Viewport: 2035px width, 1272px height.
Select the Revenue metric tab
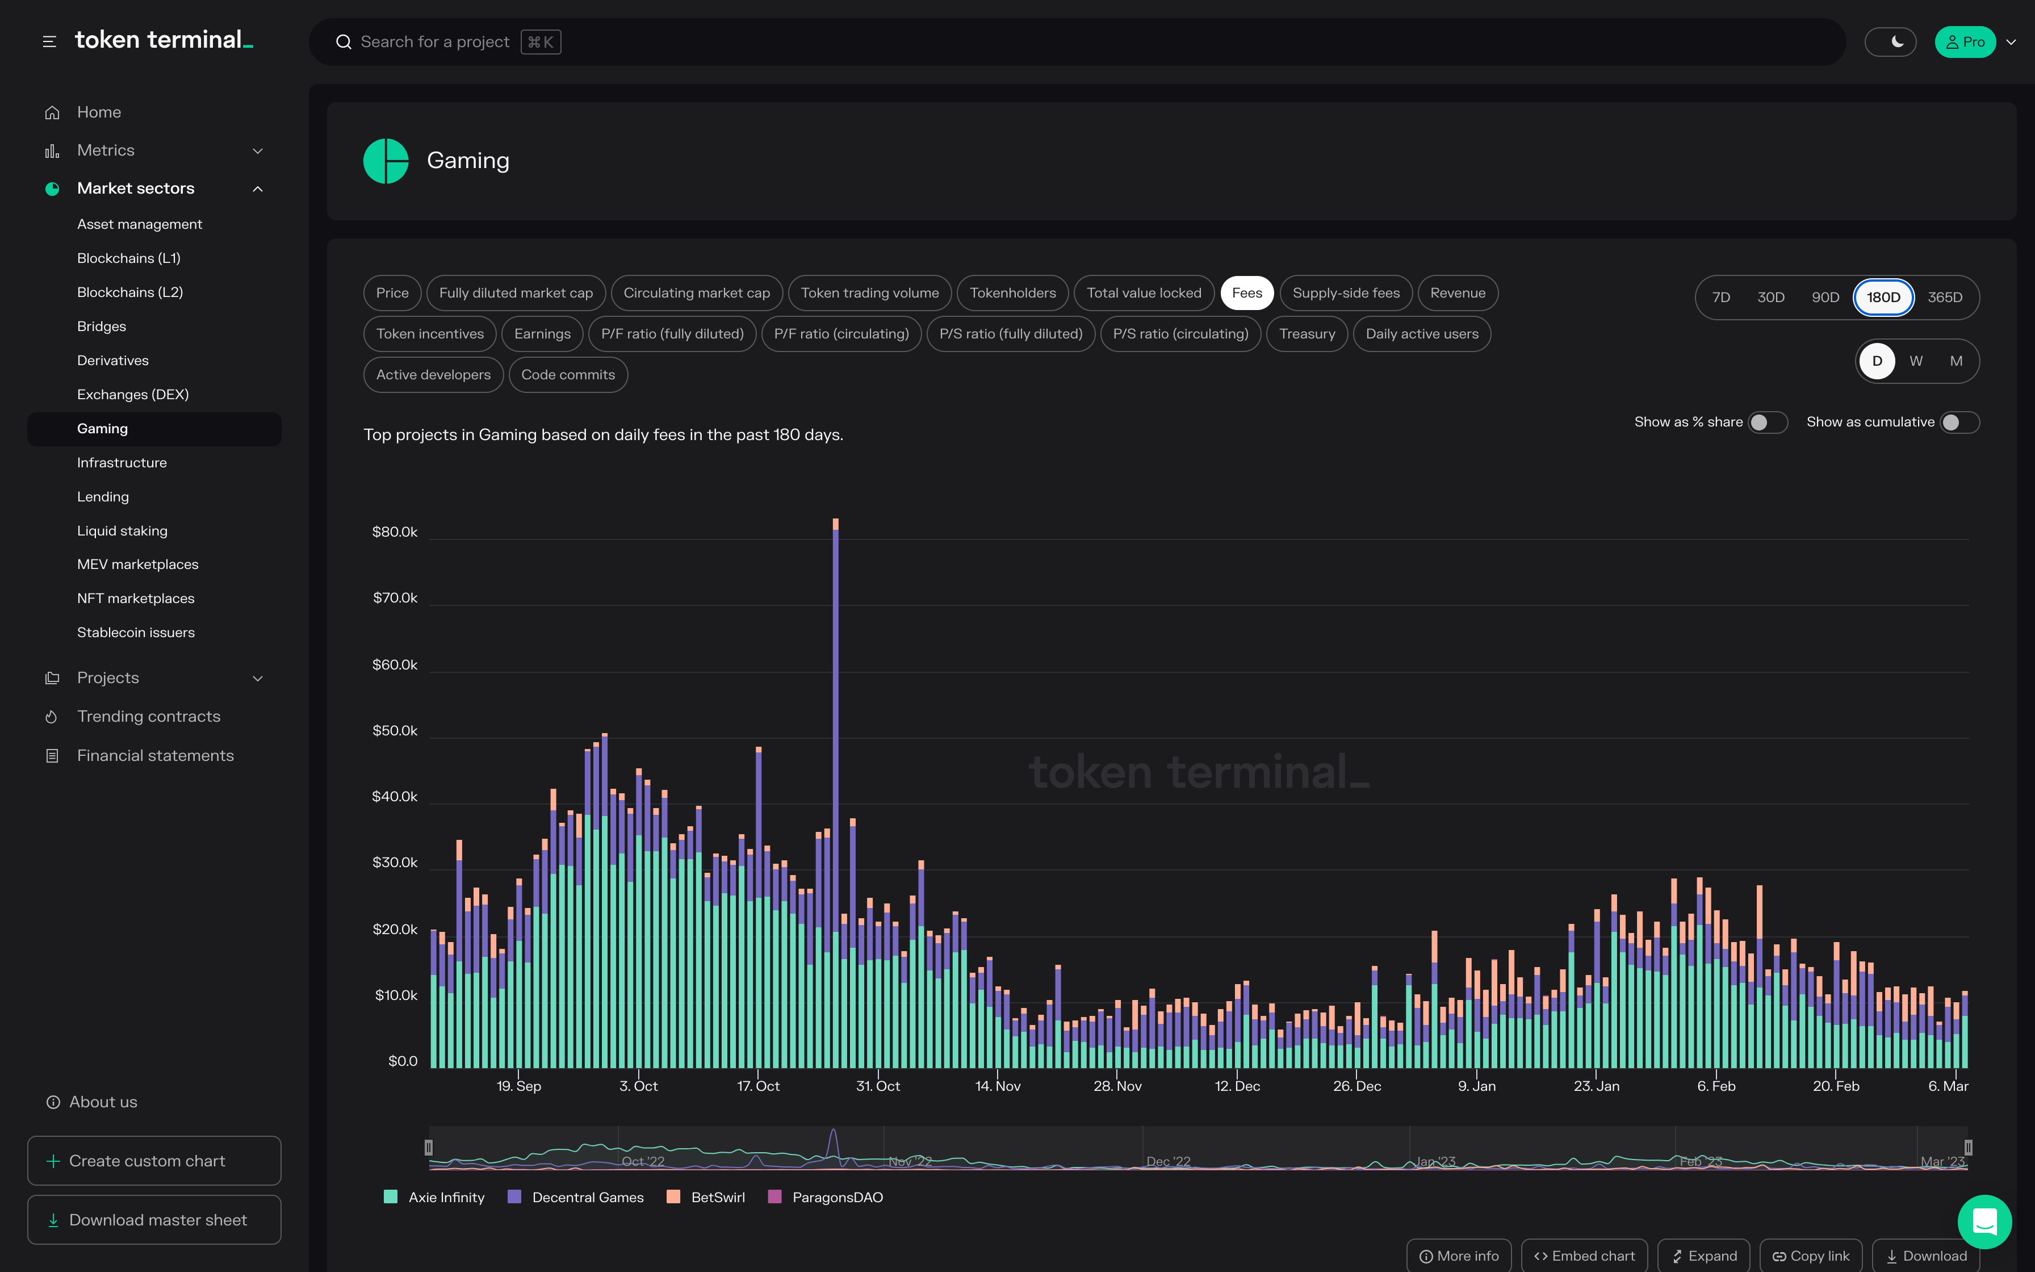coord(1458,293)
